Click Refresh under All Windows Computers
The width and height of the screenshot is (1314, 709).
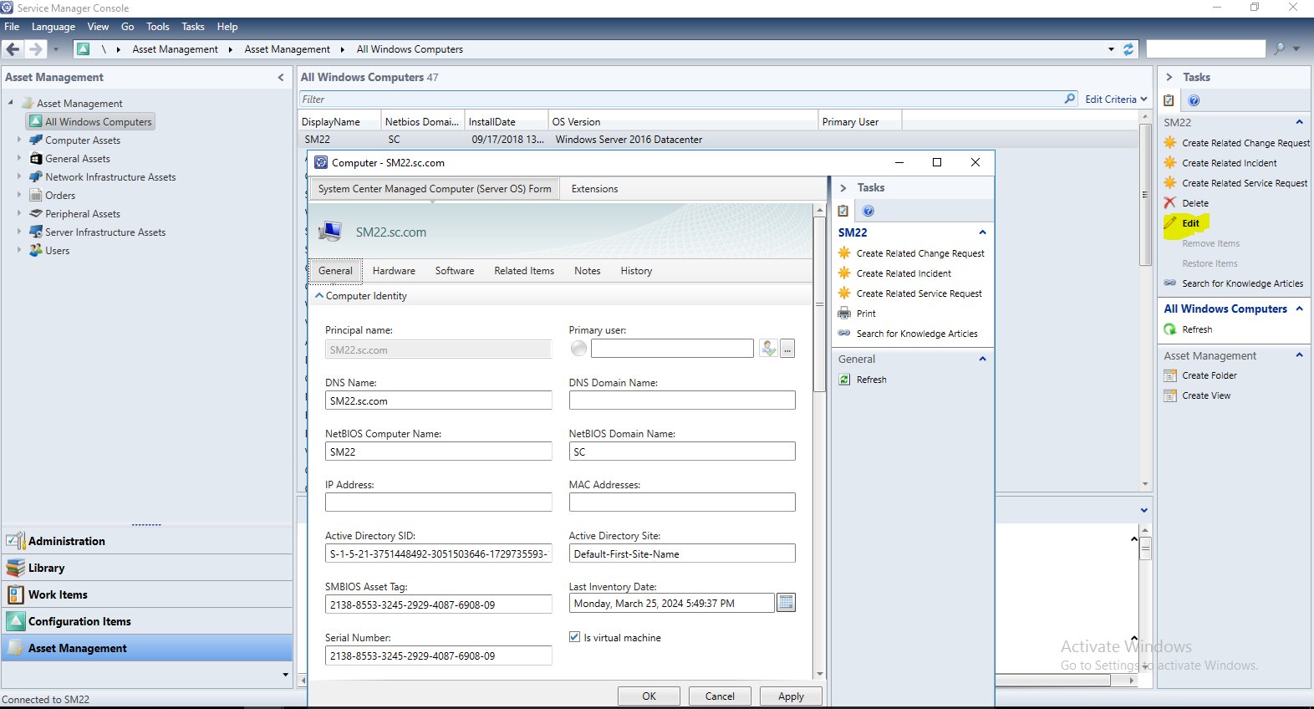click(1196, 329)
